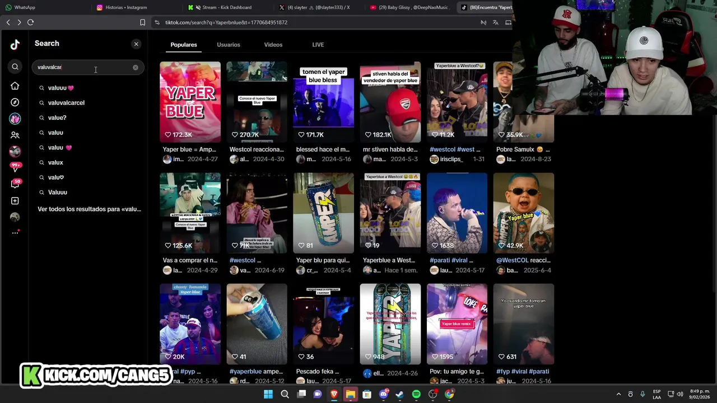
Task: Open the mr stiven habla video thumbnail
Action: point(390,102)
